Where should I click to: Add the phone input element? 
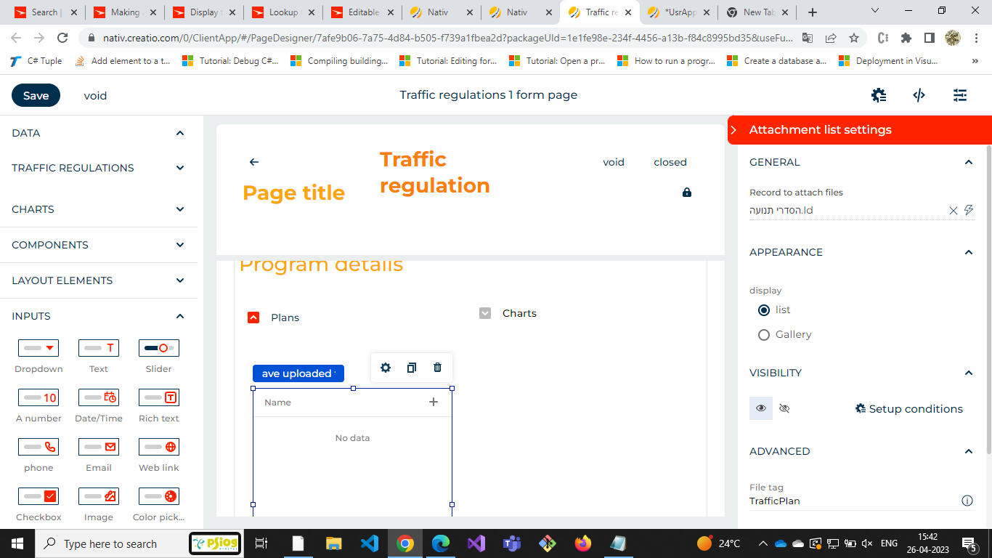pyautogui.click(x=38, y=455)
